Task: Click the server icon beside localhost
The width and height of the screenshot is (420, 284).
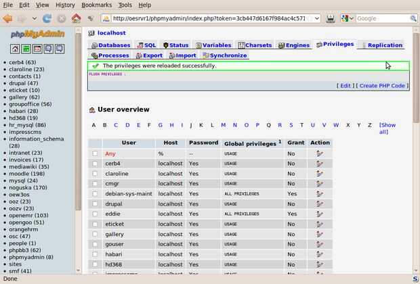Action: [91, 33]
